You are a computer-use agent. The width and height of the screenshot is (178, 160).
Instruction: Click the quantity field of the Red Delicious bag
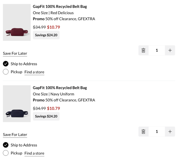157,50
